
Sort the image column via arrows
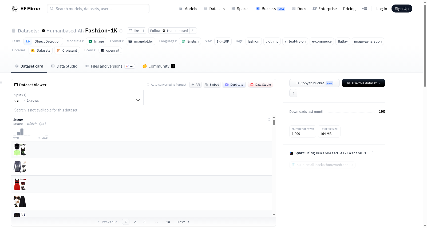tap(269, 119)
